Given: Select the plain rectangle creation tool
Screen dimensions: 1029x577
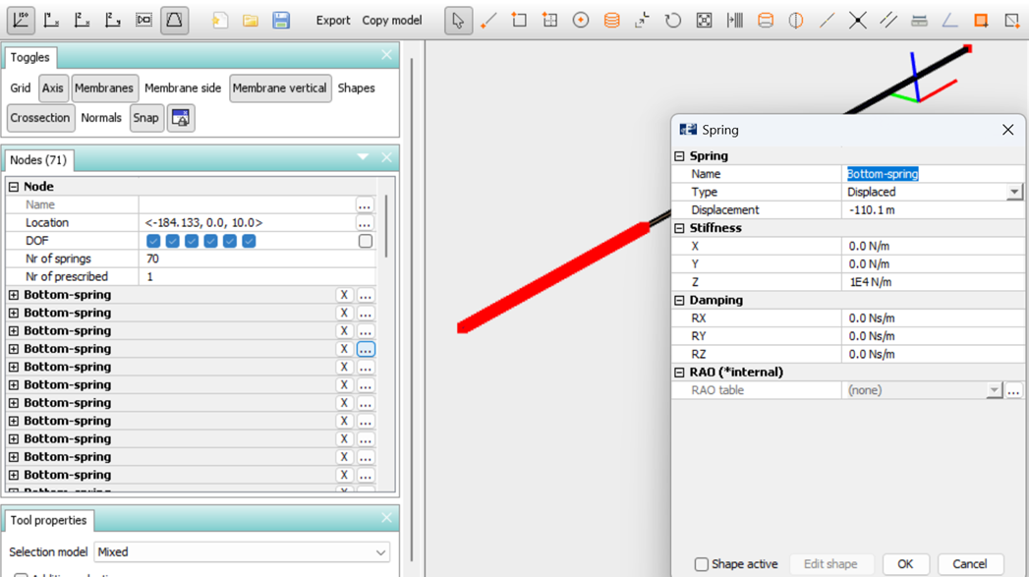Looking at the screenshot, I should [519, 21].
